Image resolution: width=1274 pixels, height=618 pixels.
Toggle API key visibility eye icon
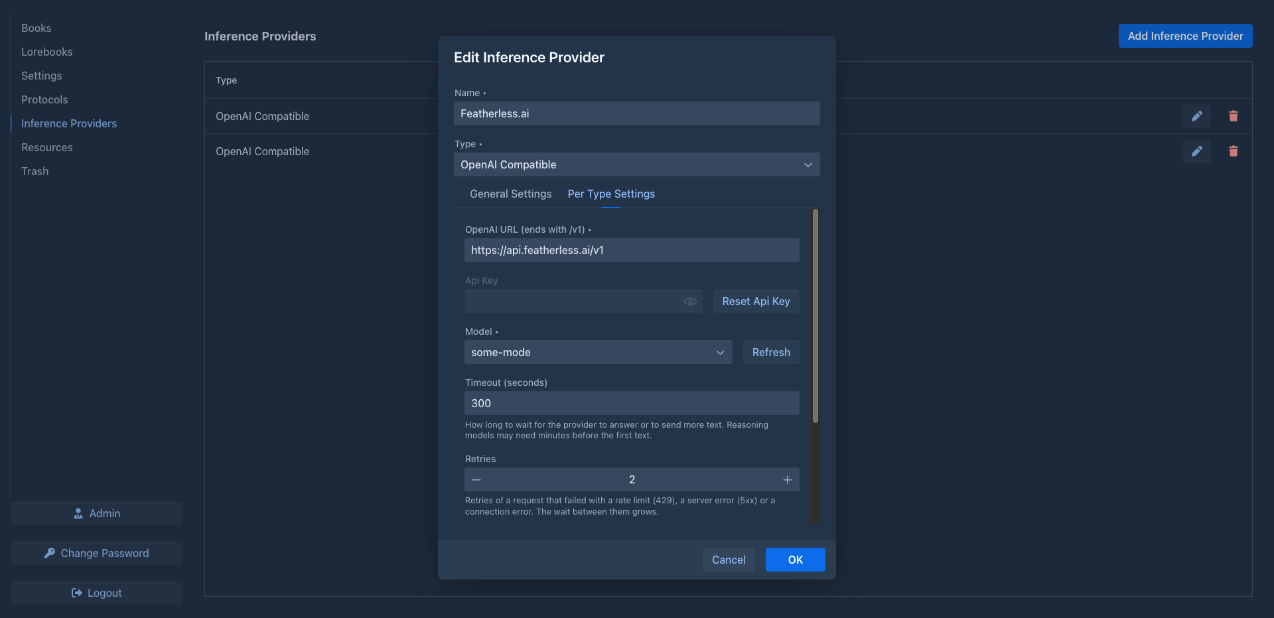[690, 301]
